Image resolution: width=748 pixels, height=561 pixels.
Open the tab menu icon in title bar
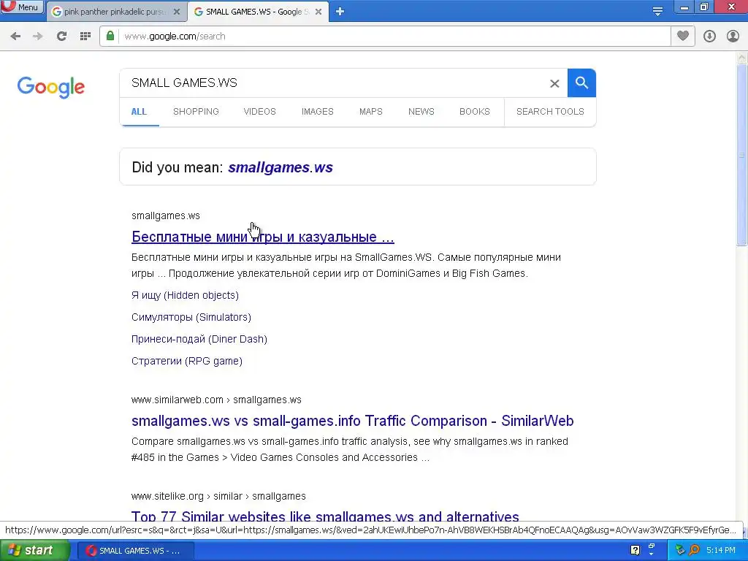pyautogui.click(x=657, y=12)
